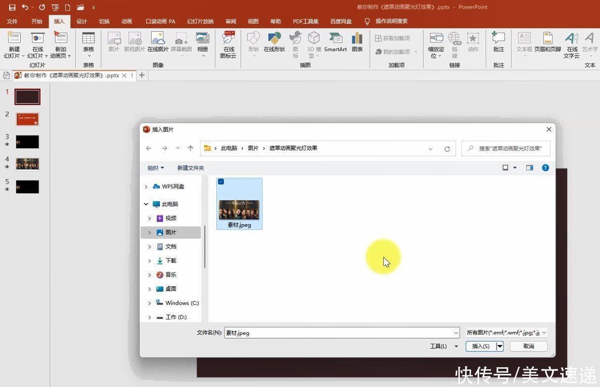
Task: Click the 操作说明搜索 lightbulb icon
Action: pos(367,21)
